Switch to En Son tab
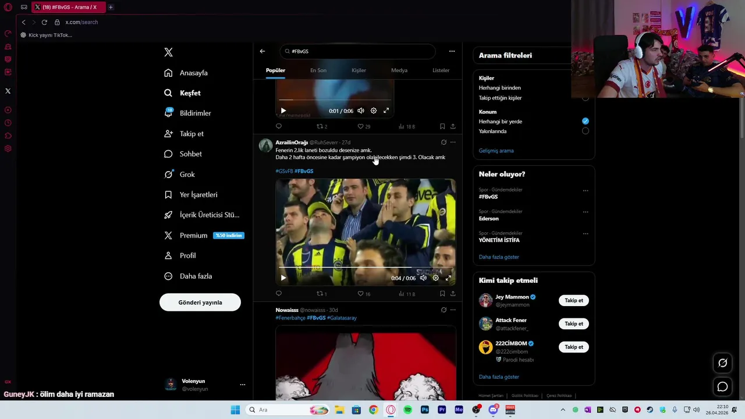The width and height of the screenshot is (745, 419). point(318,70)
